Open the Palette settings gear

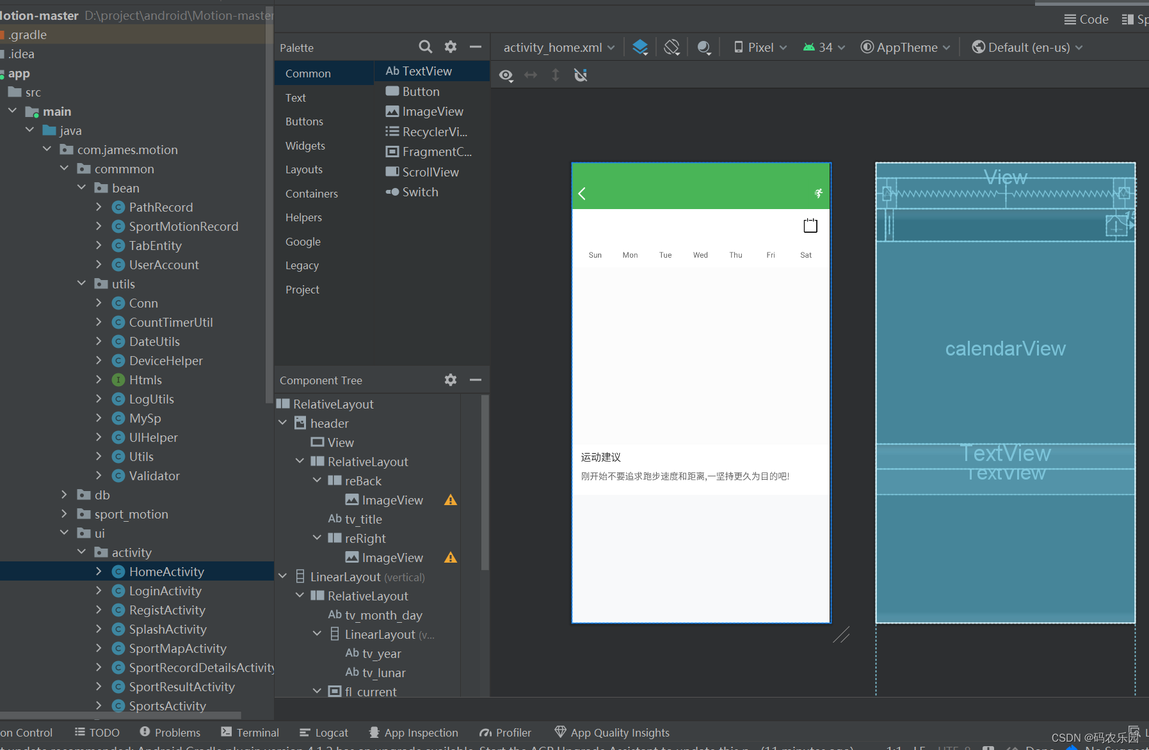coord(451,47)
